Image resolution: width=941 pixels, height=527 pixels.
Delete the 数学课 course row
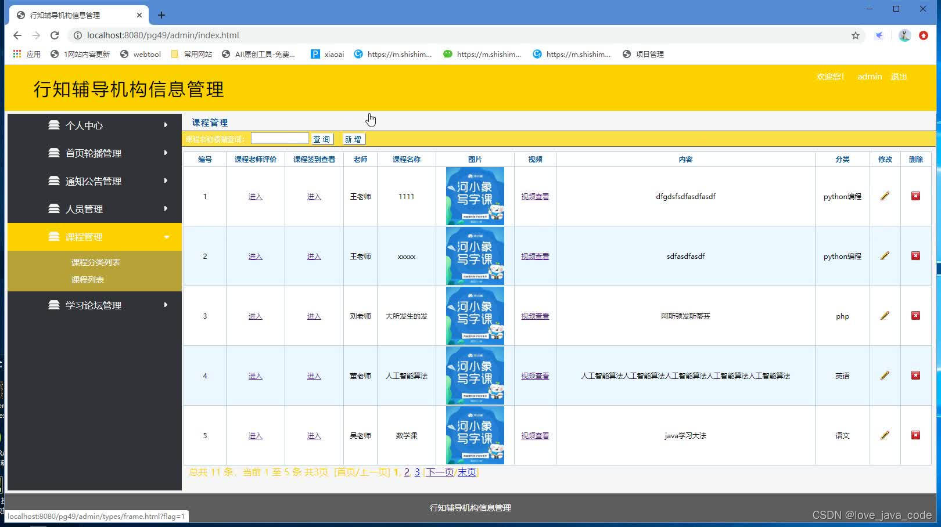(x=915, y=435)
